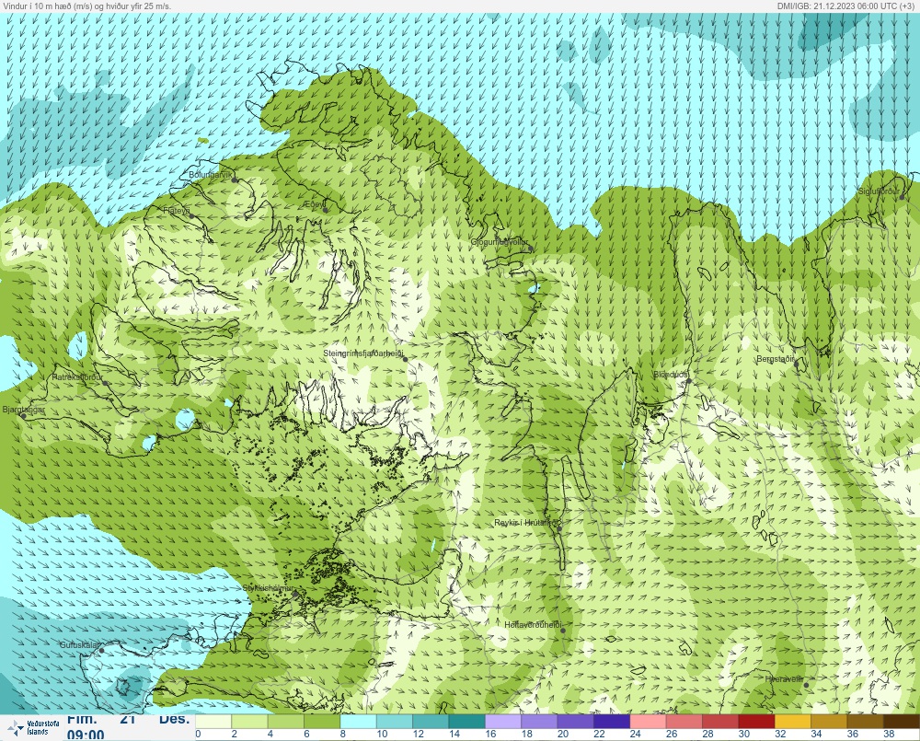Click the 0–2 m/s legend swatch
The width and height of the screenshot is (920, 741).
click(x=213, y=721)
